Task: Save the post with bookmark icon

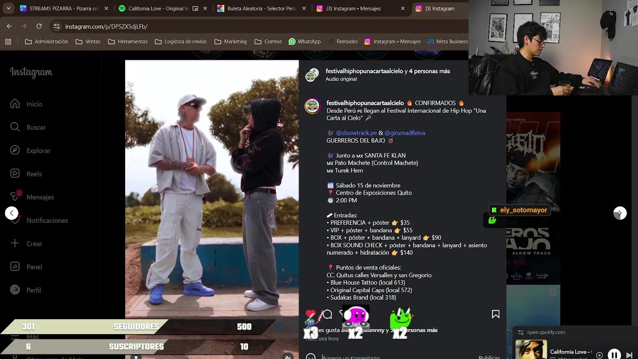Action: point(495,314)
